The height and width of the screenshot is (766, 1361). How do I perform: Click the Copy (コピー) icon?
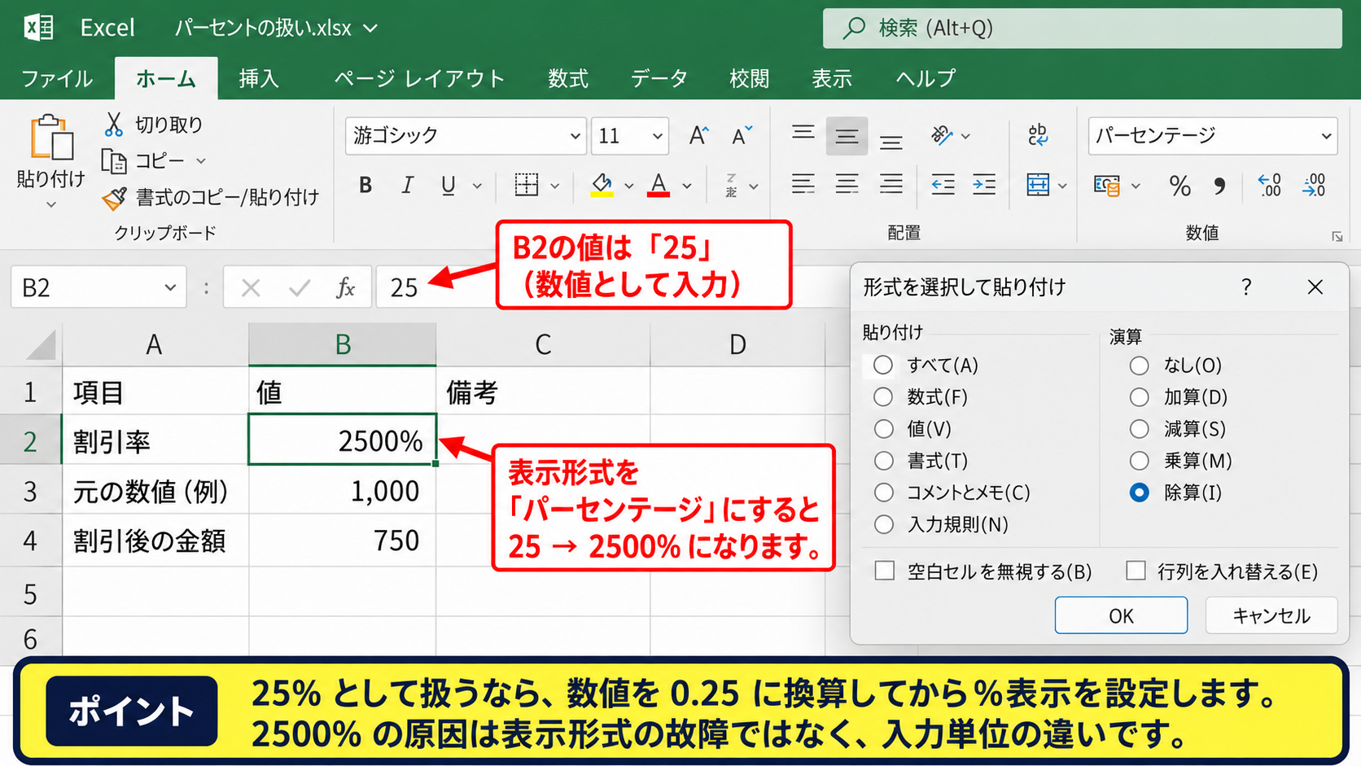(114, 161)
